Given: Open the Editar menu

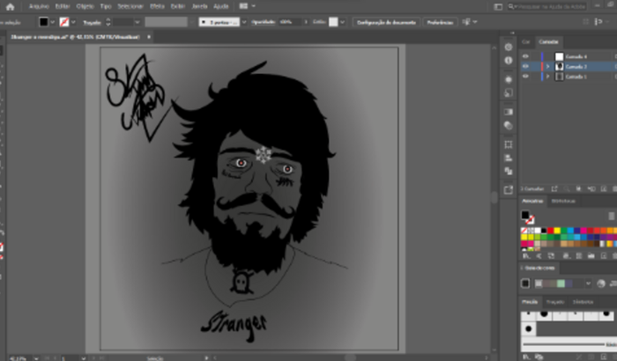Looking at the screenshot, I should click(x=63, y=6).
